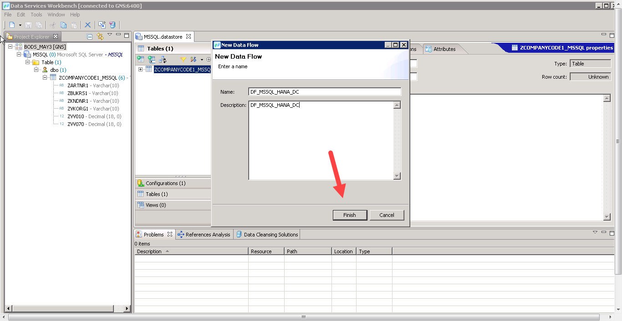This screenshot has width=622, height=321.
Task: Click inside the Name input field
Action: click(x=324, y=91)
